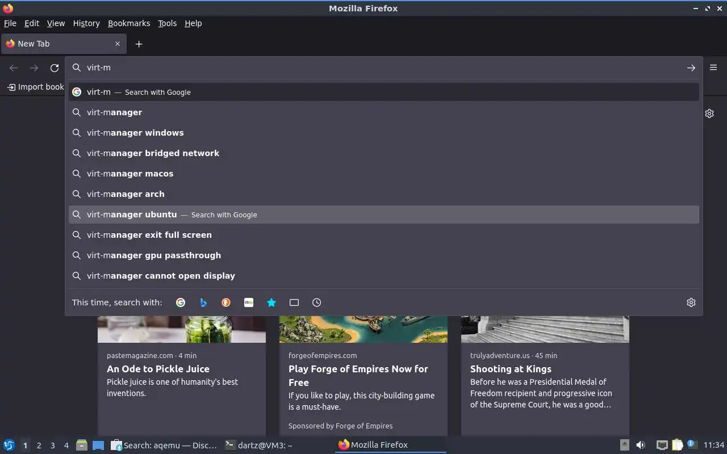This screenshot has height=454, width=727.
Task: Select 'virt-manager arch' suggestion
Action: 384,194
